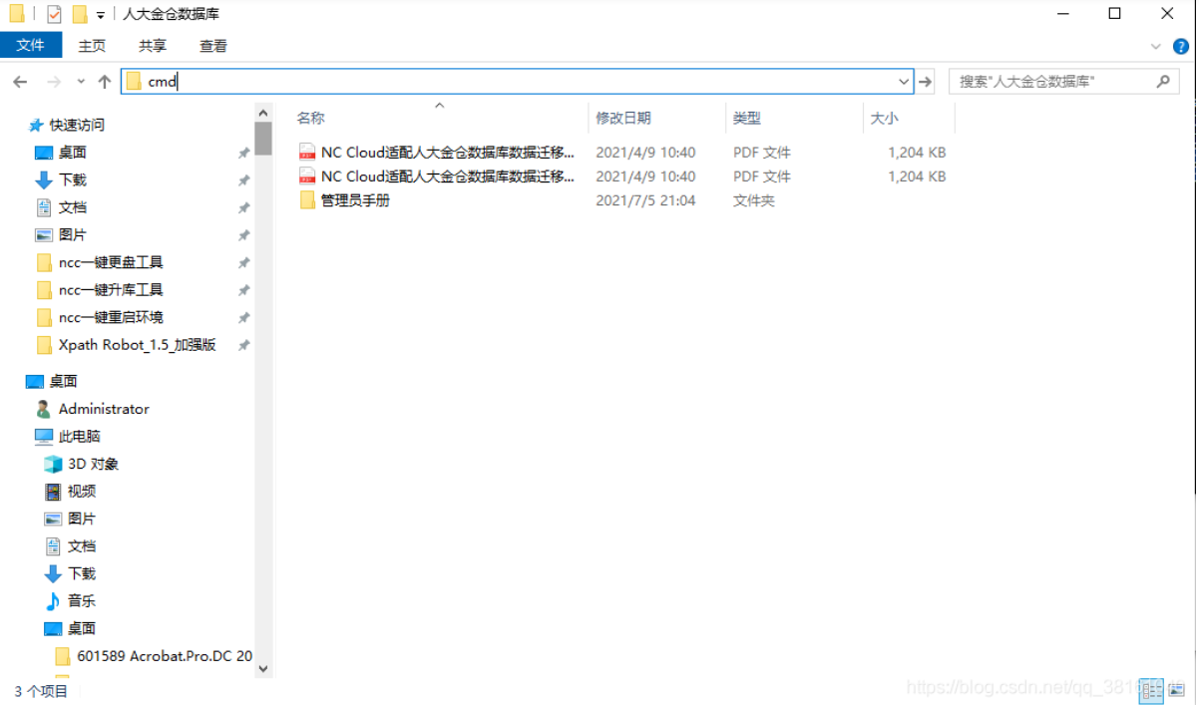Click the New folder icon in title bar

click(x=80, y=14)
